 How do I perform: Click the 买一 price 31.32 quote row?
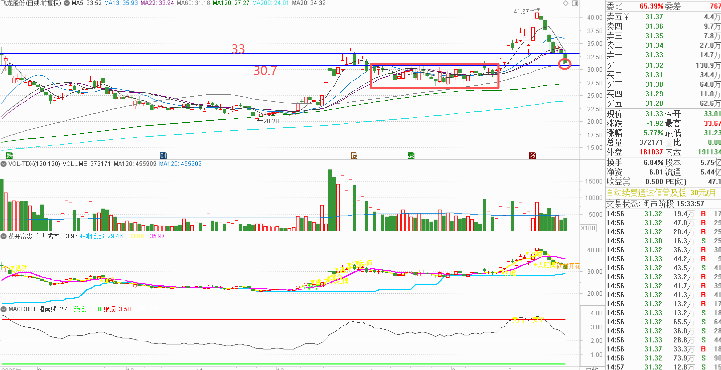click(x=654, y=65)
